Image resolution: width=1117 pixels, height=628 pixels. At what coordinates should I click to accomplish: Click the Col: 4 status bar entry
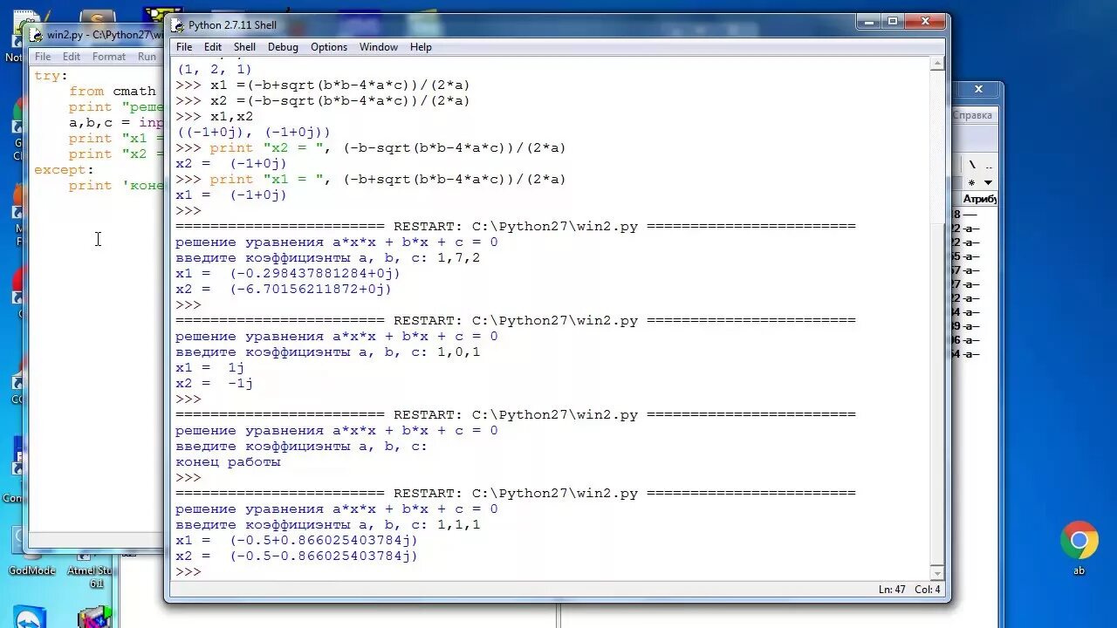point(928,590)
